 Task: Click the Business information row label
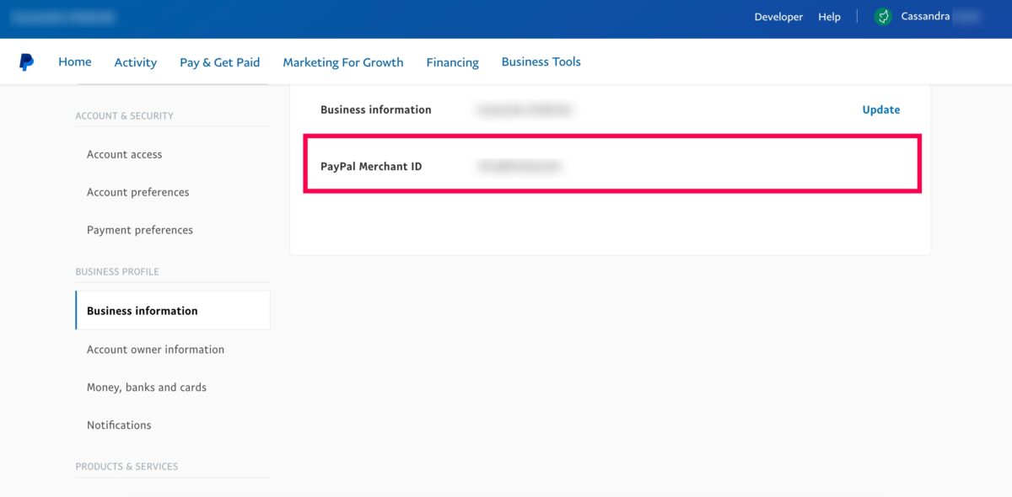(376, 110)
